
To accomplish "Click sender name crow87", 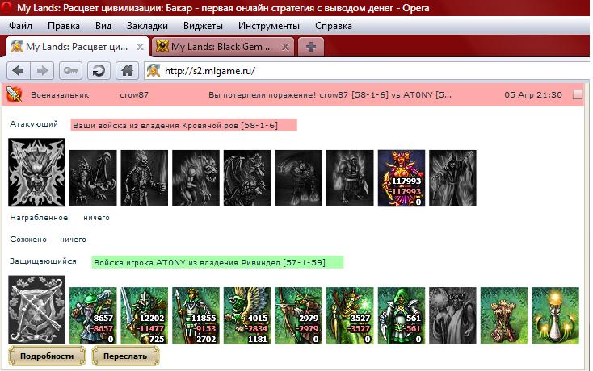I will click(x=134, y=95).
